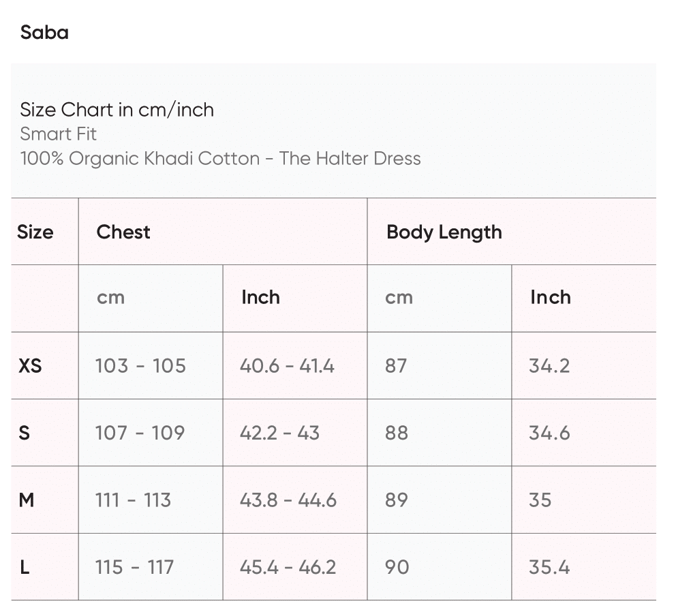Click the Body Length cm subheader
The width and height of the screenshot is (676, 612).
[x=399, y=297]
